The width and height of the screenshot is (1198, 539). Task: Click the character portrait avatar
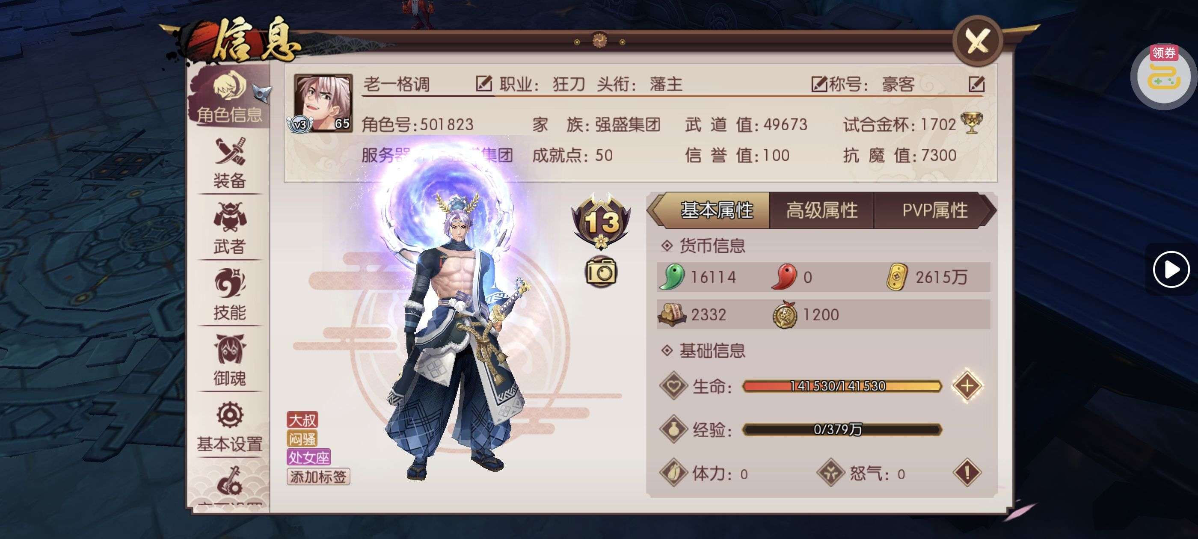[323, 103]
